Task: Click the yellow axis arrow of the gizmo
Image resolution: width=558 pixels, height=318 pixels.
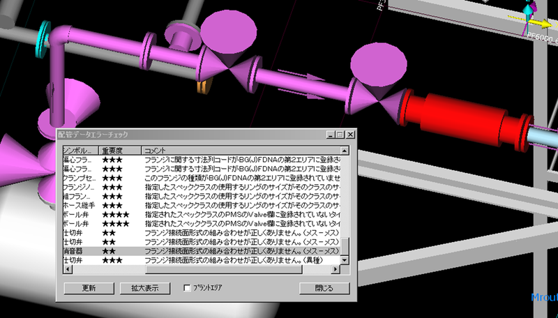Action: 544,23
